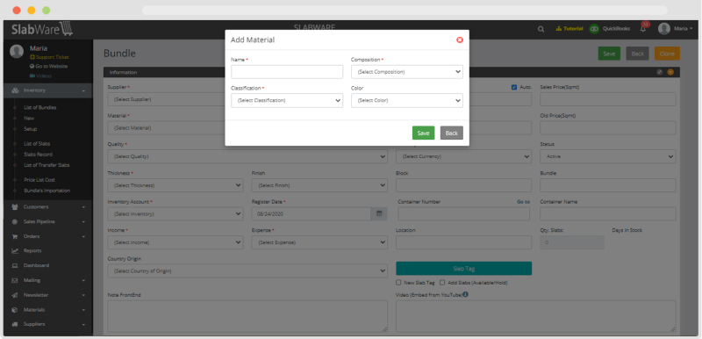Viewport: 702px width, 339px height.
Task: Click Save in Add Material dialog
Action: (423, 133)
